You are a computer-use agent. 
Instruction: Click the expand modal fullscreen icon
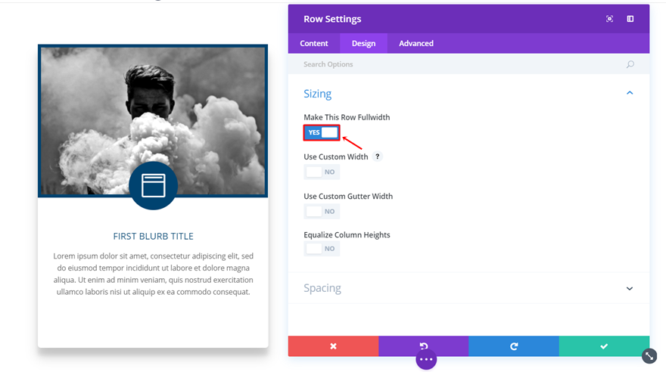point(609,19)
